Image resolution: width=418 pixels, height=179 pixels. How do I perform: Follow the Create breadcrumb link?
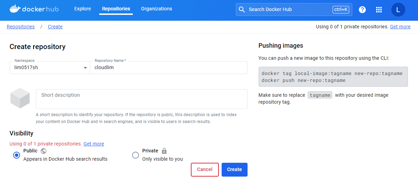point(55,27)
